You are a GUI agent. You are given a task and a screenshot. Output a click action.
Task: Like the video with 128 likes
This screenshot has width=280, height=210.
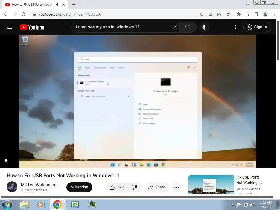tap(117, 187)
